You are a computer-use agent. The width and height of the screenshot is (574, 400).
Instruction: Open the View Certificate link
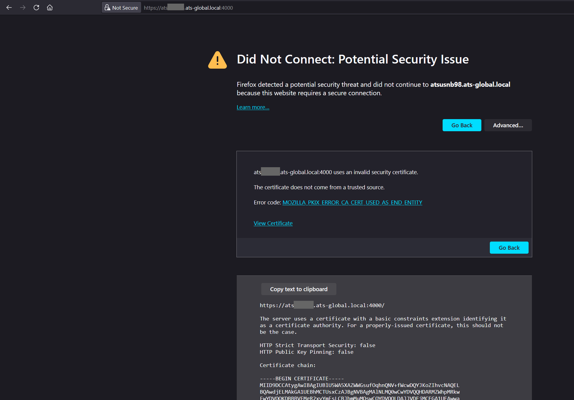click(x=273, y=223)
